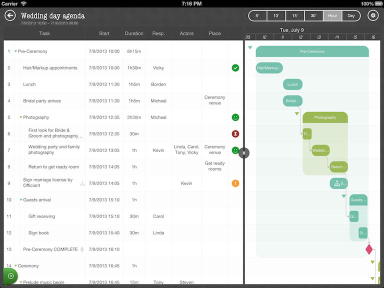
Task: Go back using the arrow button
Action: (x=10, y=15)
